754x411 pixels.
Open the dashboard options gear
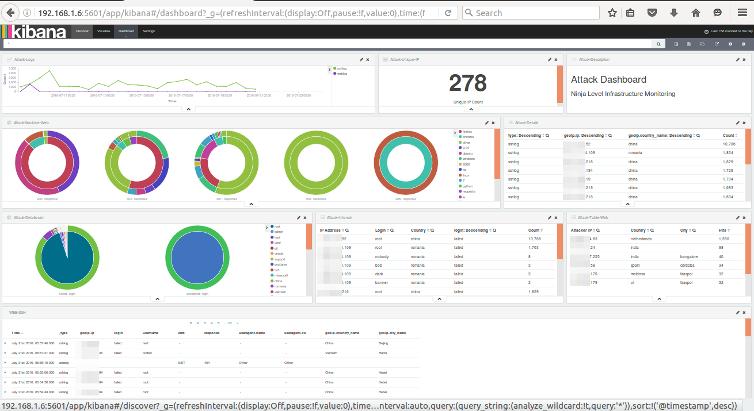pyautogui.click(x=744, y=43)
